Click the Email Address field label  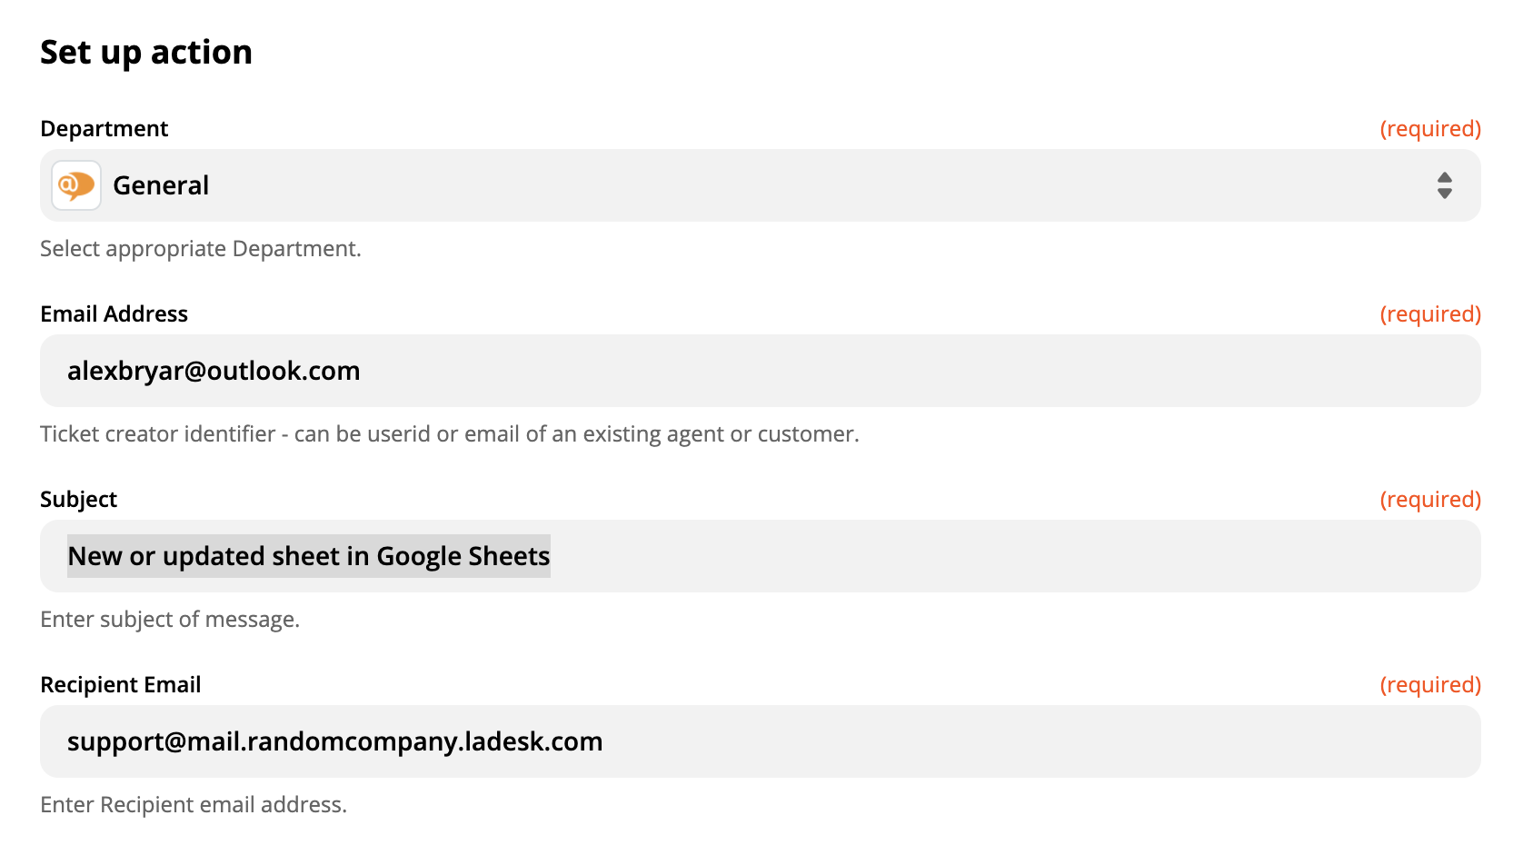click(x=114, y=313)
